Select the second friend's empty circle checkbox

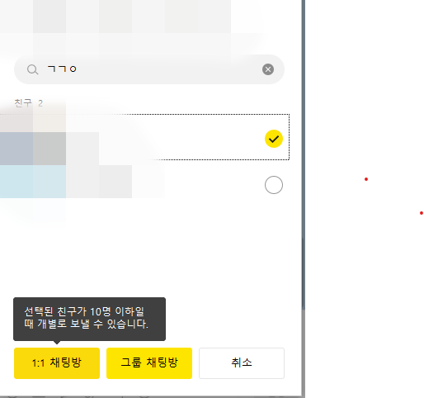pyautogui.click(x=274, y=185)
